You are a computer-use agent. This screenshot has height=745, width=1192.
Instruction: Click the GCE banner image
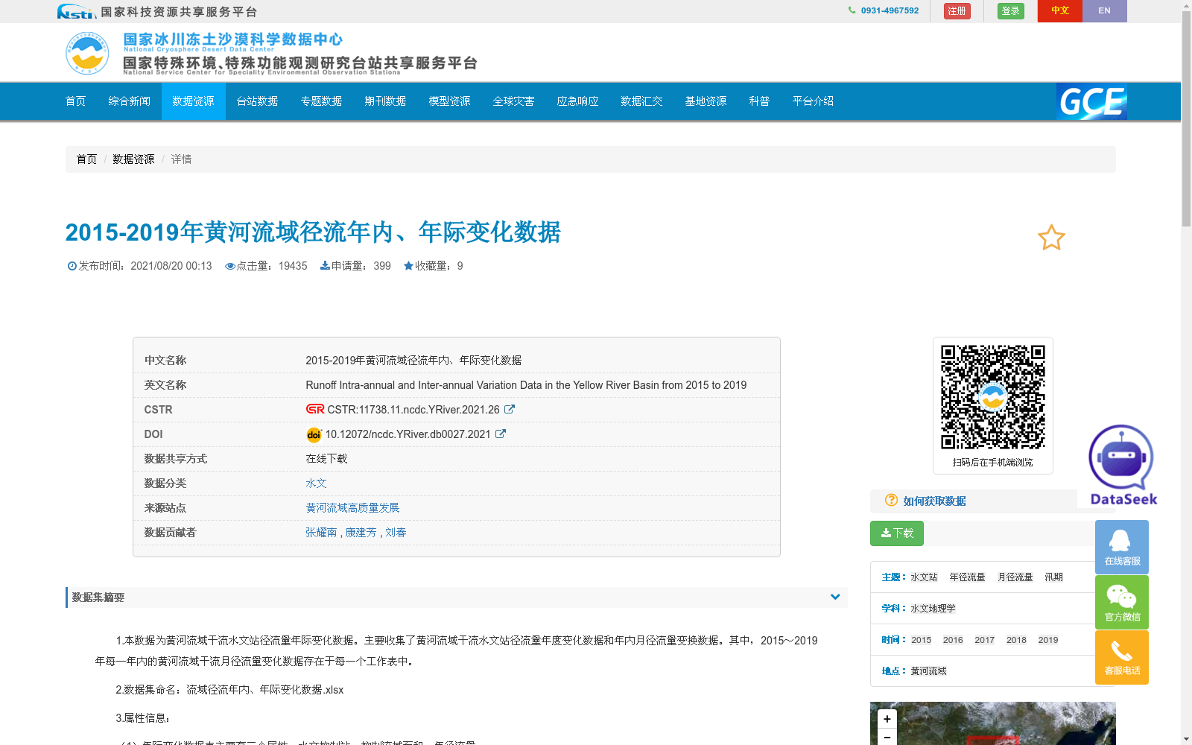[1091, 101]
